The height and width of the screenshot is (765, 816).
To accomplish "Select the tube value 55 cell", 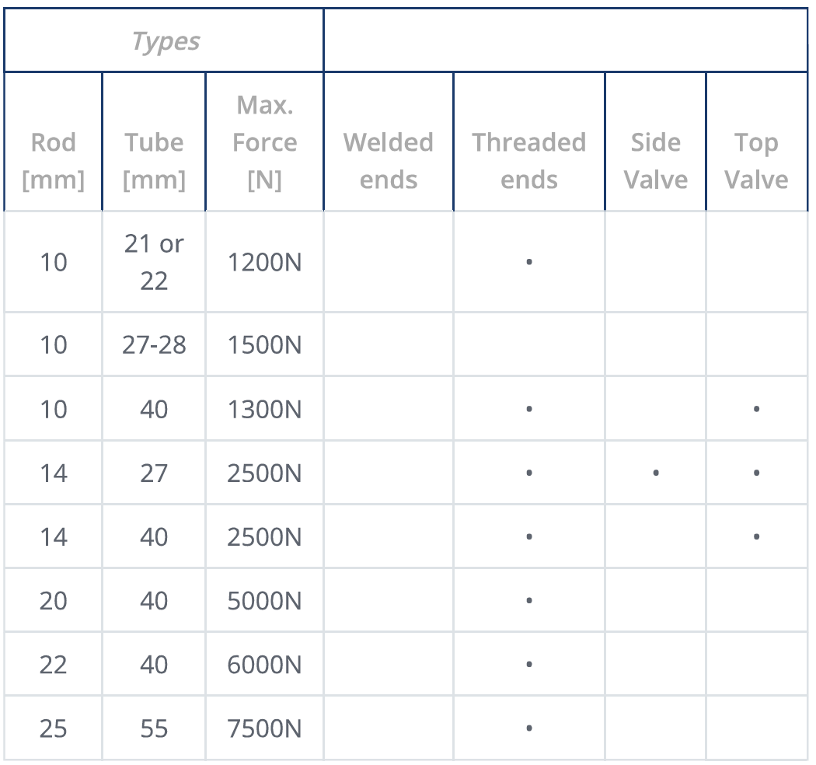I will coord(154,728).
